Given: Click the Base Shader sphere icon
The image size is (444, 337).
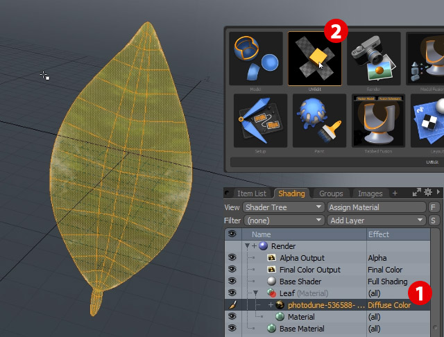Looking at the screenshot, I should click(271, 282).
